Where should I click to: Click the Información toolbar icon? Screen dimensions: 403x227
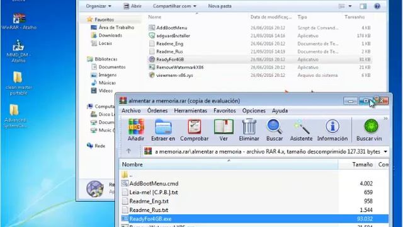pos(332,130)
